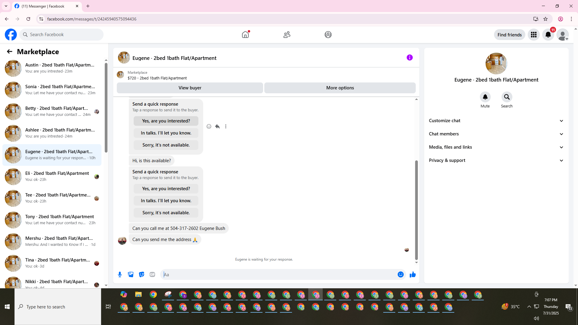The image size is (578, 325).
Task: Attach a file using the photo icon
Action: 131,274
